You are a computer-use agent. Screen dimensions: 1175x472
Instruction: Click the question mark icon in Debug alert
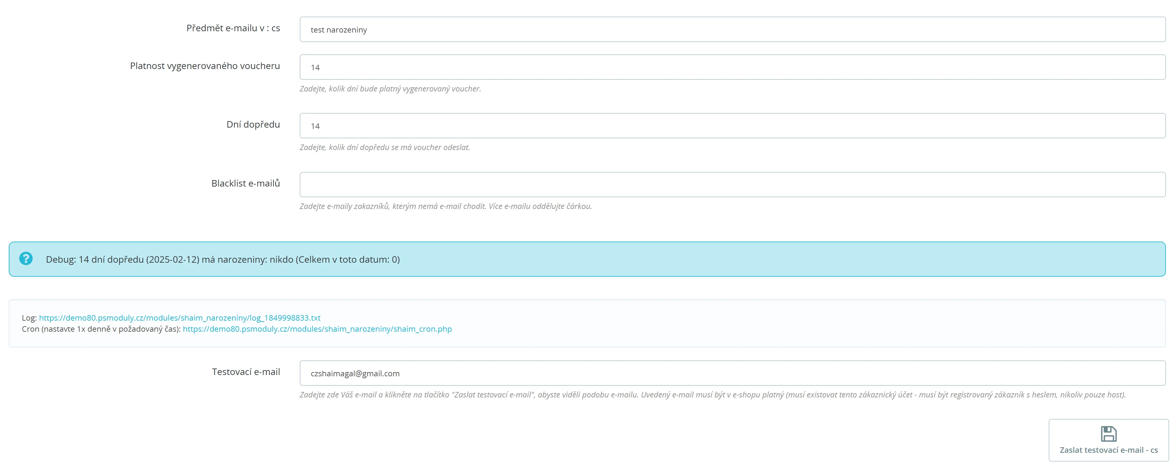point(26,258)
